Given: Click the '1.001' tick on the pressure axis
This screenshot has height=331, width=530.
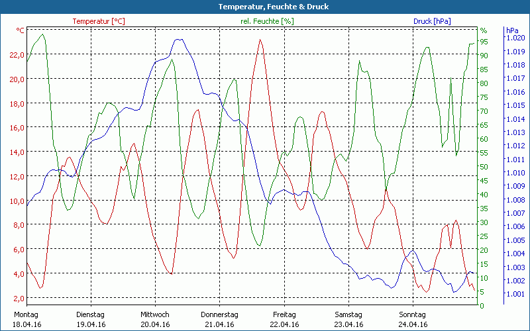Looking at the screenshot, I should 515,294.
